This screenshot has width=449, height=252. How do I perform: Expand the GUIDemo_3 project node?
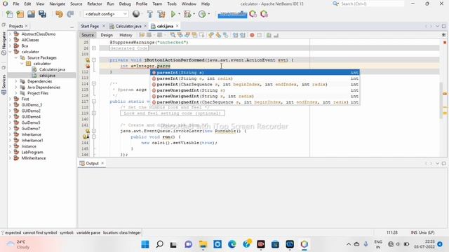pyautogui.click(x=11, y=105)
